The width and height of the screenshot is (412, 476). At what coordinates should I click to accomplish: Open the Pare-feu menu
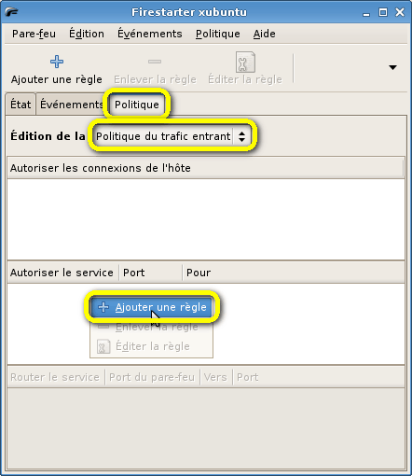[x=34, y=34]
